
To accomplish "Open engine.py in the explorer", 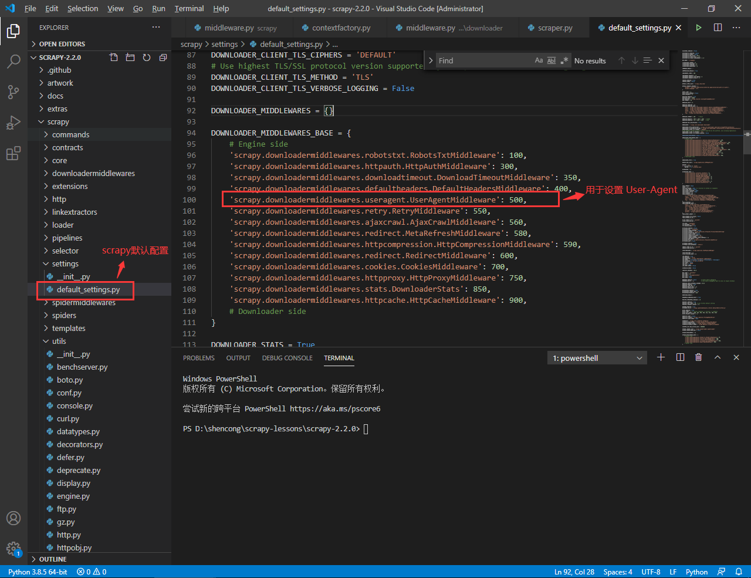I will coord(99,496).
